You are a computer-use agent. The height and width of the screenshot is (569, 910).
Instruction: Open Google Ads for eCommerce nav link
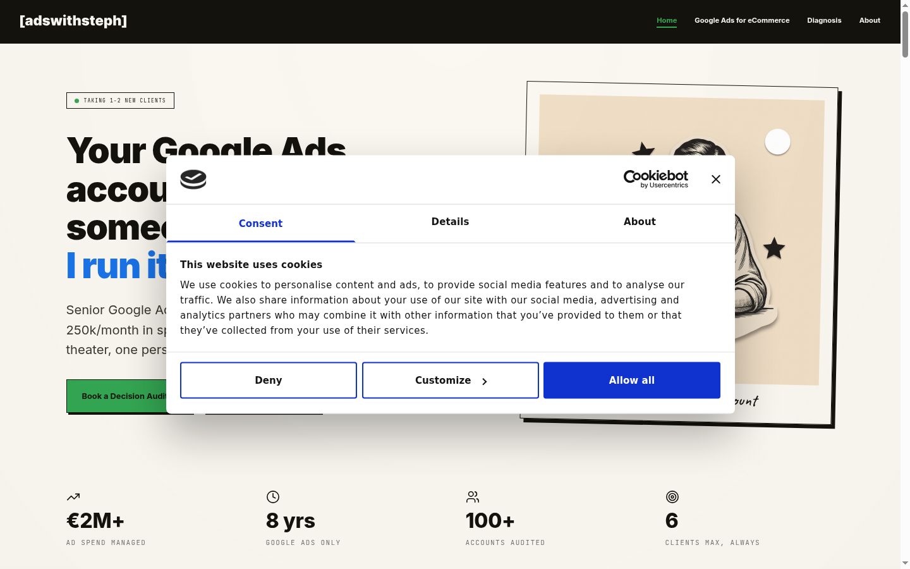tap(742, 20)
